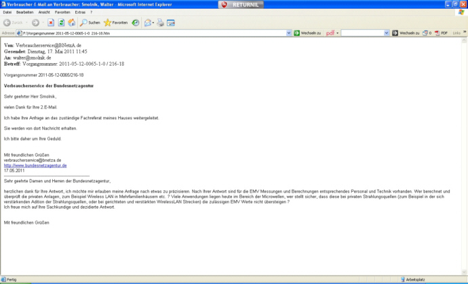Expand the Links toolbar chevron
The width and height of the screenshot is (468, 284).
pyautogui.click(x=465, y=33)
